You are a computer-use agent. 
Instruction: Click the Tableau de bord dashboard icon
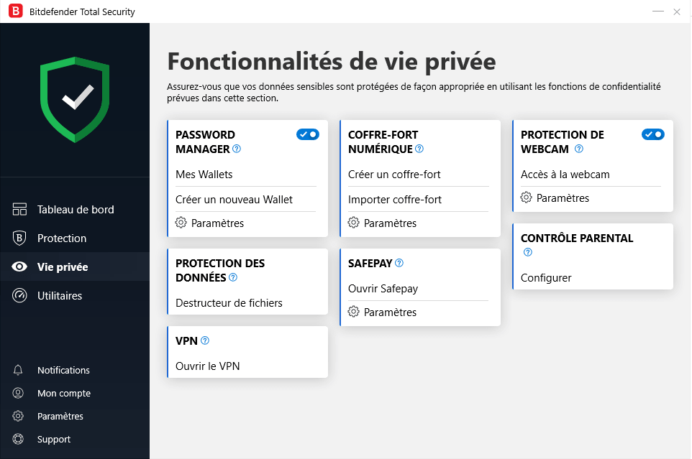point(19,209)
